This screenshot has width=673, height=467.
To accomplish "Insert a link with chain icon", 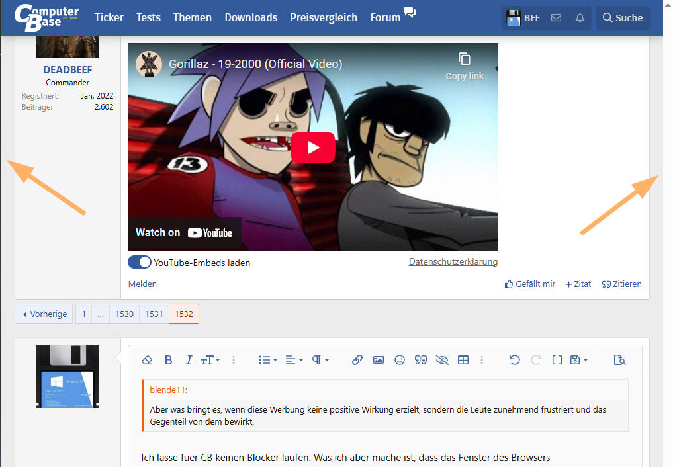I will (357, 361).
